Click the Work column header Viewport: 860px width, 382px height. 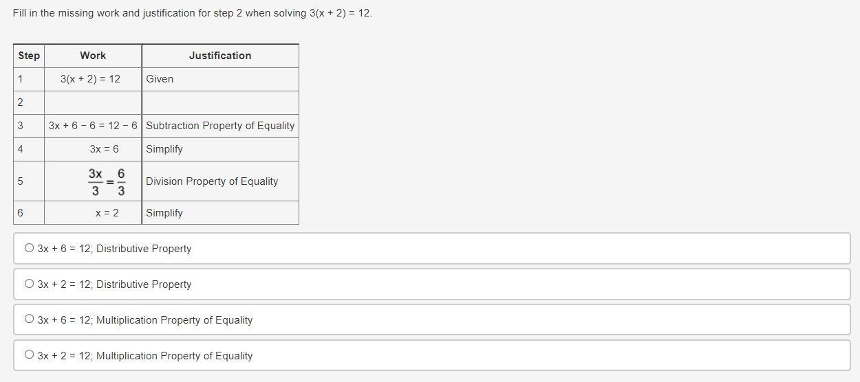point(93,56)
